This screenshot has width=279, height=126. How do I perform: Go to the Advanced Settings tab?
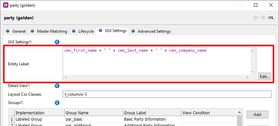coord(151,31)
